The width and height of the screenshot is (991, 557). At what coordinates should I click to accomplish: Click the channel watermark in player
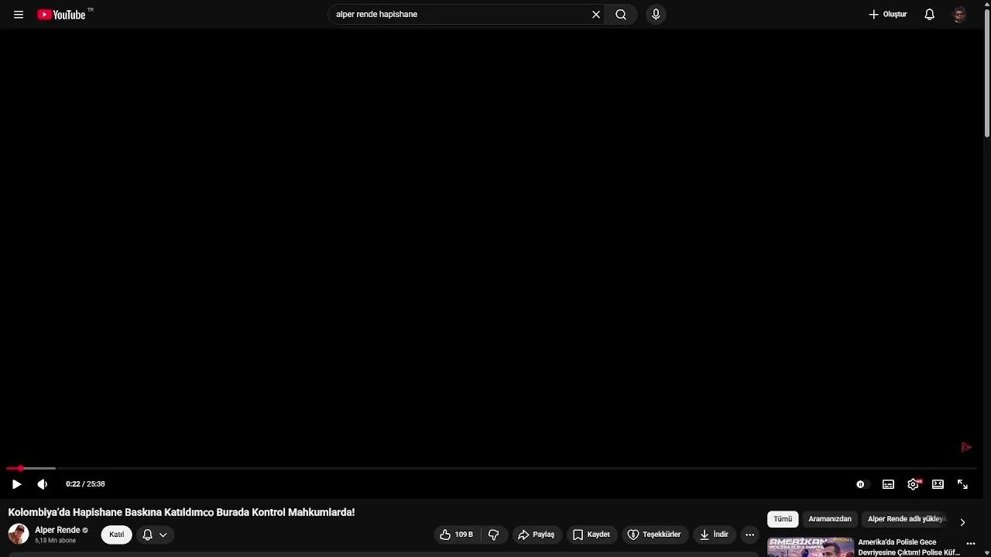pos(966,447)
